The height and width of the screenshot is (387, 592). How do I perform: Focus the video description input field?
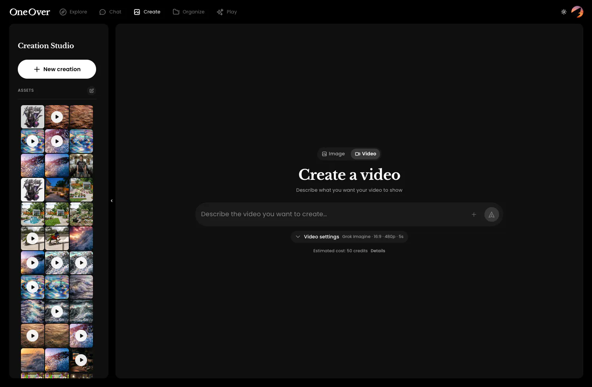tap(332, 214)
